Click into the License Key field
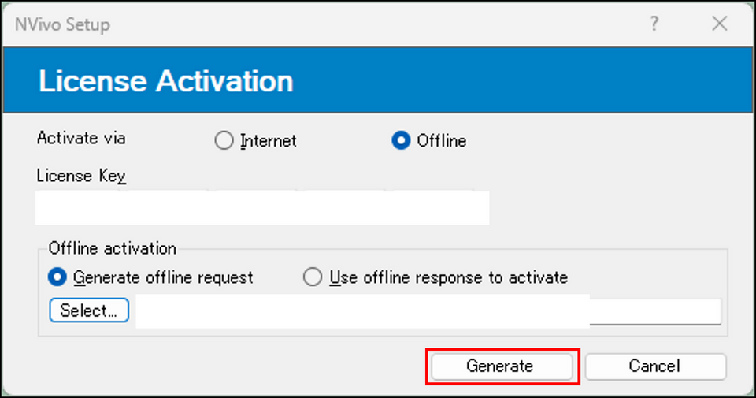The image size is (756, 398). [x=262, y=207]
